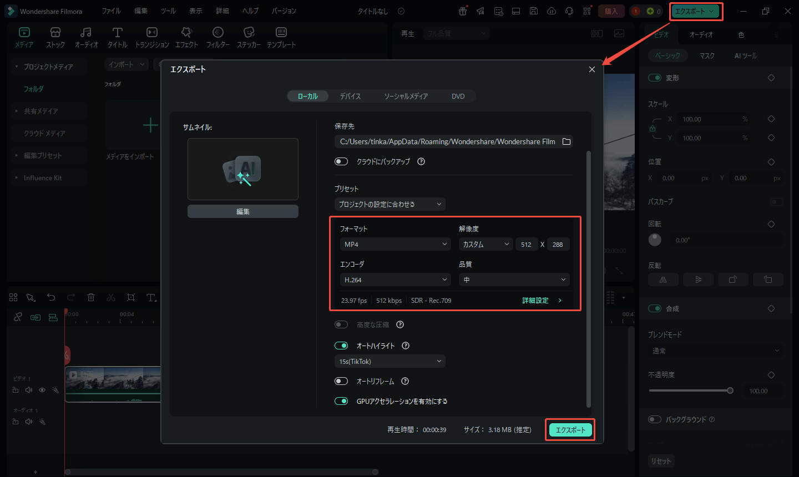Toggle the 変形 switch in properties panel

click(x=655, y=78)
